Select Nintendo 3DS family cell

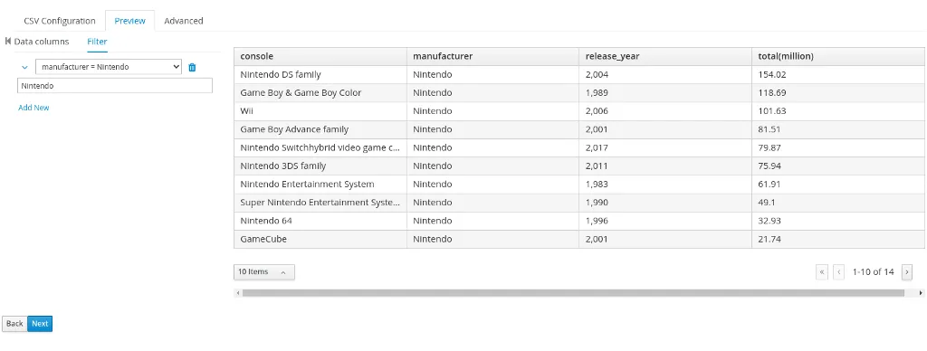click(320, 166)
